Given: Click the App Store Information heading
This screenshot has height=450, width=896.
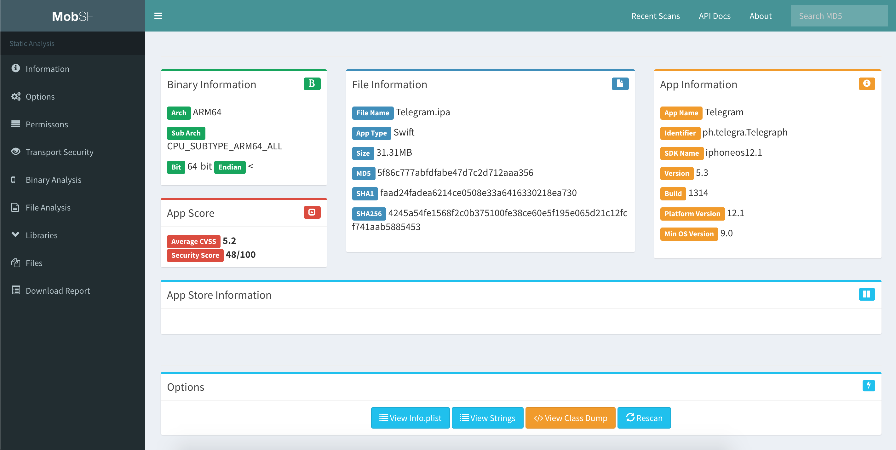Looking at the screenshot, I should [219, 295].
